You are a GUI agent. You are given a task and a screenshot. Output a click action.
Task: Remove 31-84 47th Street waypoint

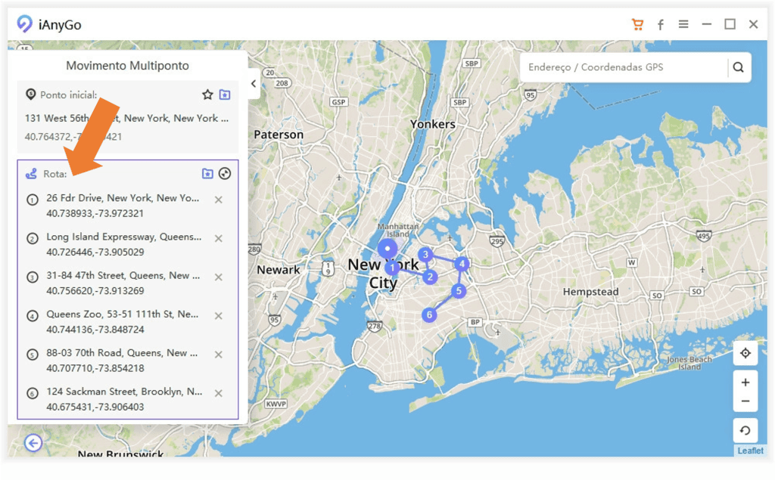click(x=219, y=277)
